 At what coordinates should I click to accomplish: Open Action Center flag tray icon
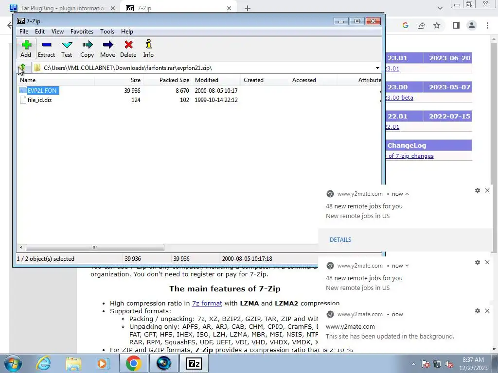click(x=426, y=364)
